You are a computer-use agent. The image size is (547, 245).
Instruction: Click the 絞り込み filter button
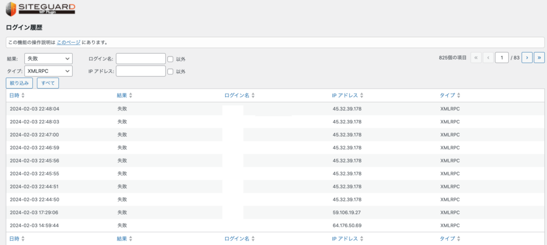coord(19,83)
